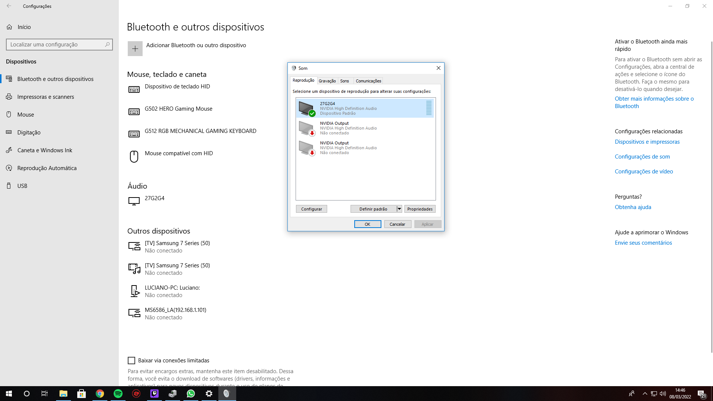The image size is (713, 401).
Task: Open Propriedades of selected playback device
Action: 420,209
